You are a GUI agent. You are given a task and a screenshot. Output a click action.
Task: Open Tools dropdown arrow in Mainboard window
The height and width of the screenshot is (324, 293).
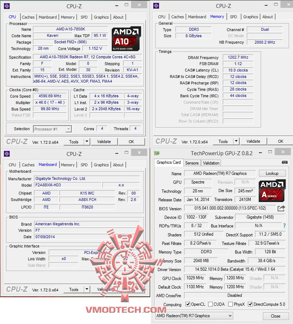[x=87, y=290]
